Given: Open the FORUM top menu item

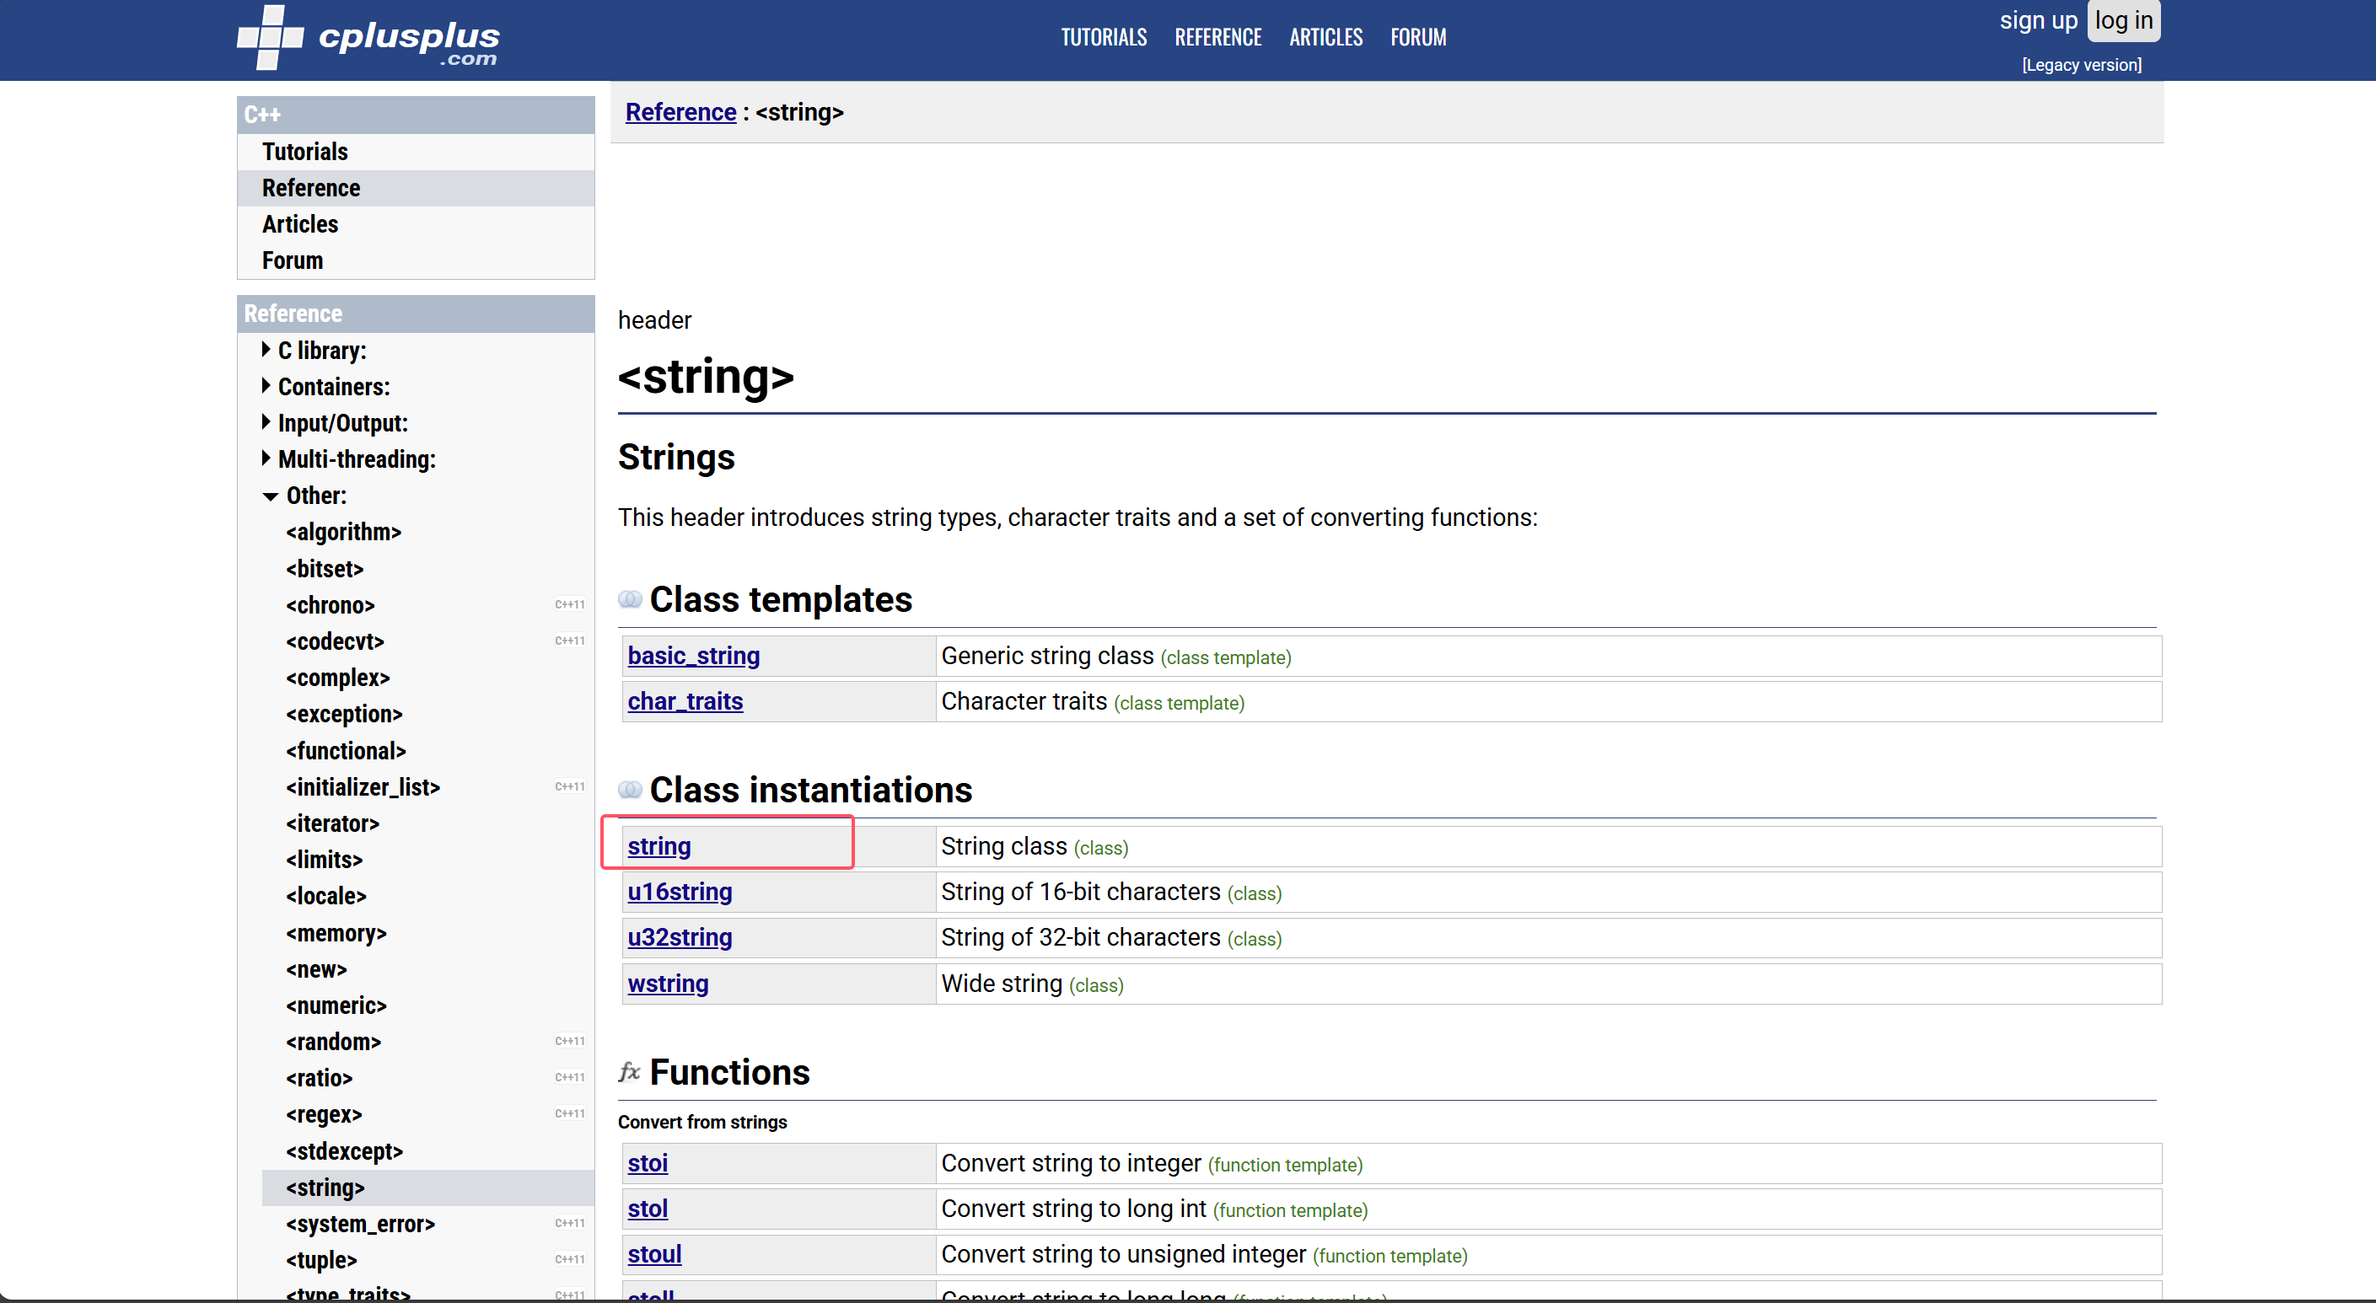Looking at the screenshot, I should point(1417,37).
